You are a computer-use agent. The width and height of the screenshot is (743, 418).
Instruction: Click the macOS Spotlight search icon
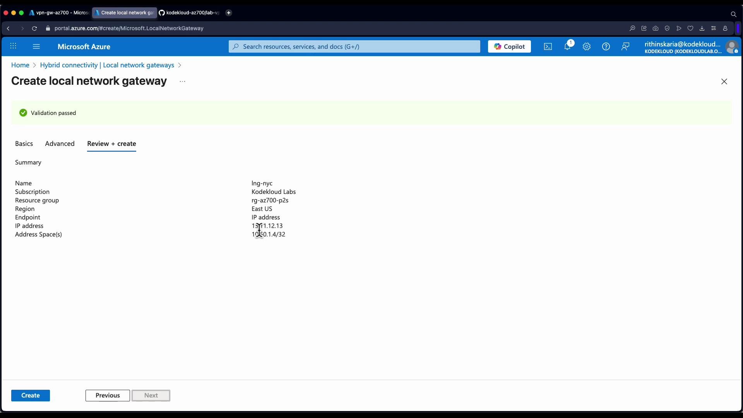(733, 14)
